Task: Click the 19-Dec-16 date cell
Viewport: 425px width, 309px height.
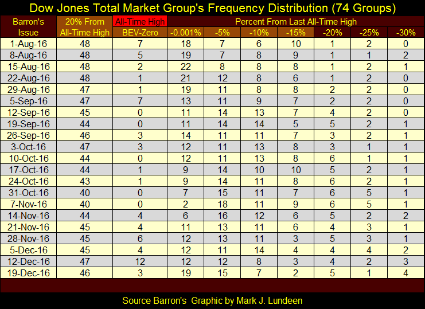Action: click(x=29, y=273)
